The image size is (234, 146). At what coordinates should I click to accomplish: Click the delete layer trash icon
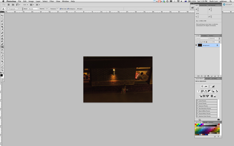218,76
